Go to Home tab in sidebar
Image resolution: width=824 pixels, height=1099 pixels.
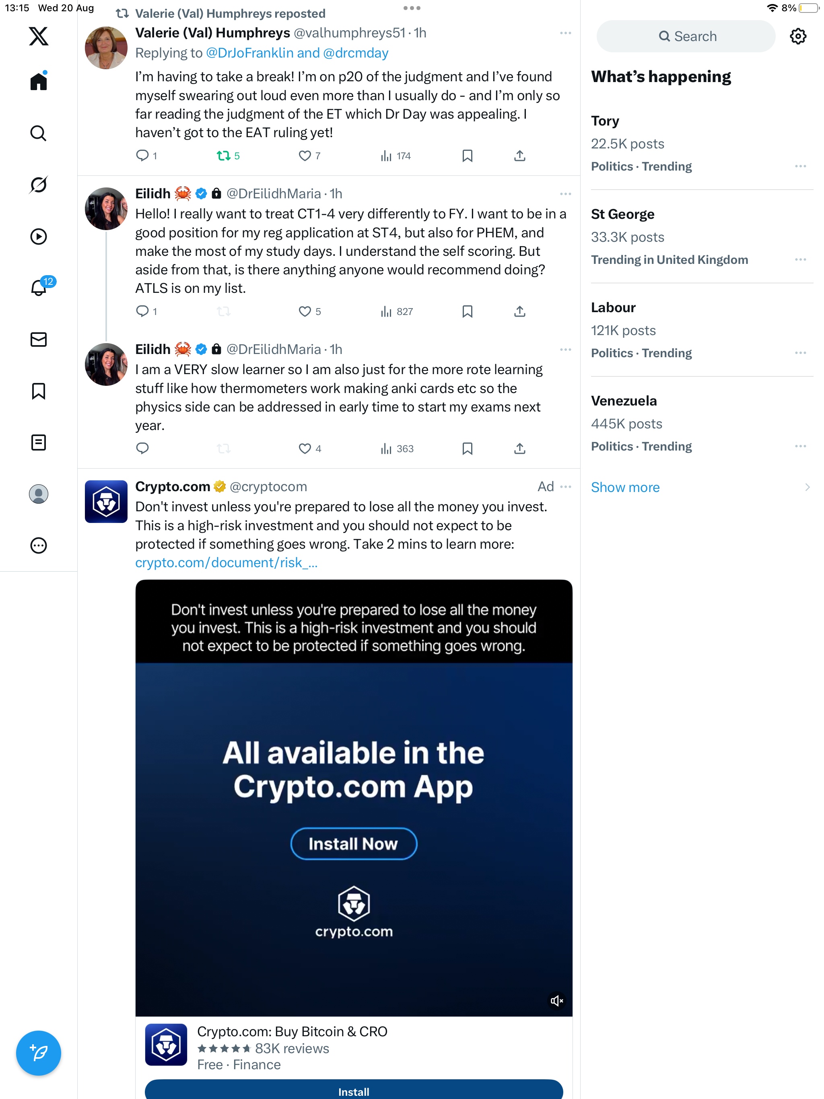[38, 82]
